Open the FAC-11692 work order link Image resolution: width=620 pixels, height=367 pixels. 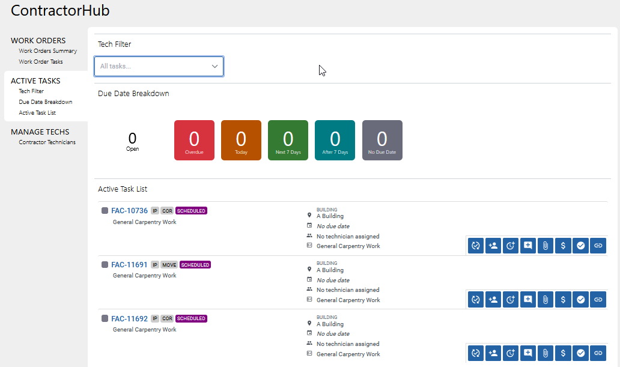pos(129,319)
